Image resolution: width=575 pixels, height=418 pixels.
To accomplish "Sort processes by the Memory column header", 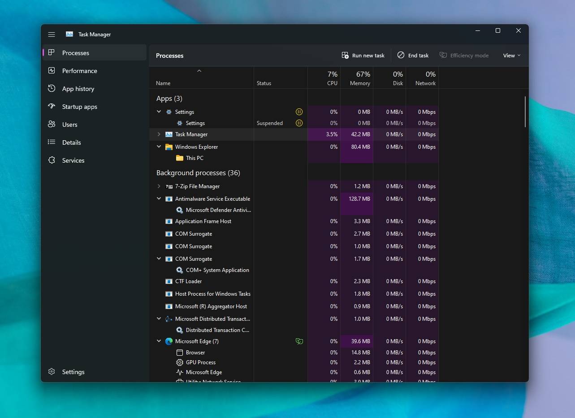I will 357,78.
